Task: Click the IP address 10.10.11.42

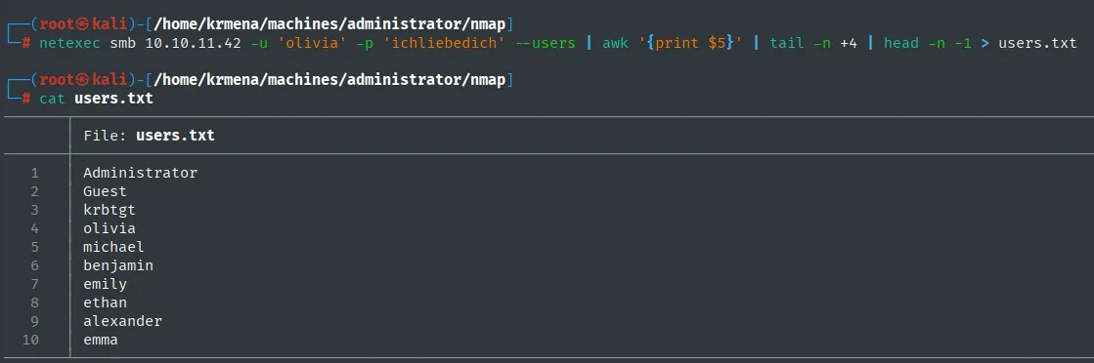Action: (193, 43)
